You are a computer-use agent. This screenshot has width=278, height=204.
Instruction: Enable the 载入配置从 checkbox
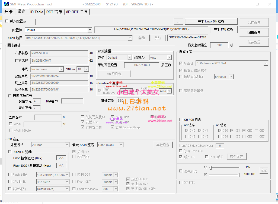click(x=7, y=21)
